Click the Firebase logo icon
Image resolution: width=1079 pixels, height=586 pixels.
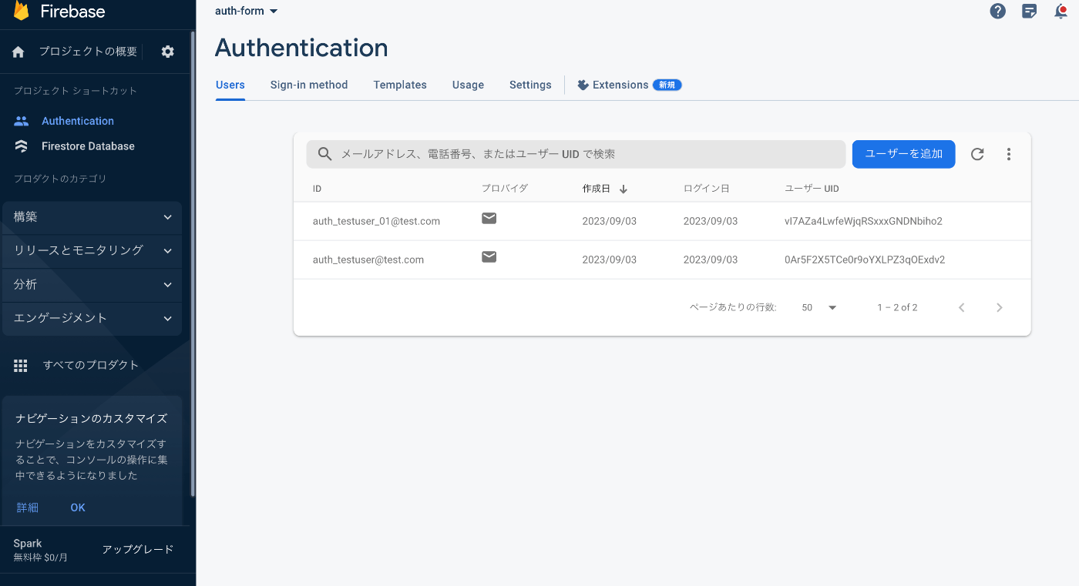(21, 10)
